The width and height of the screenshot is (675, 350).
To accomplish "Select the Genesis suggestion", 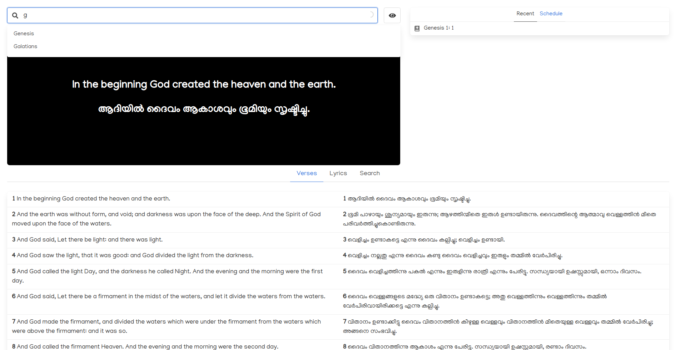I will pyautogui.click(x=204, y=34).
